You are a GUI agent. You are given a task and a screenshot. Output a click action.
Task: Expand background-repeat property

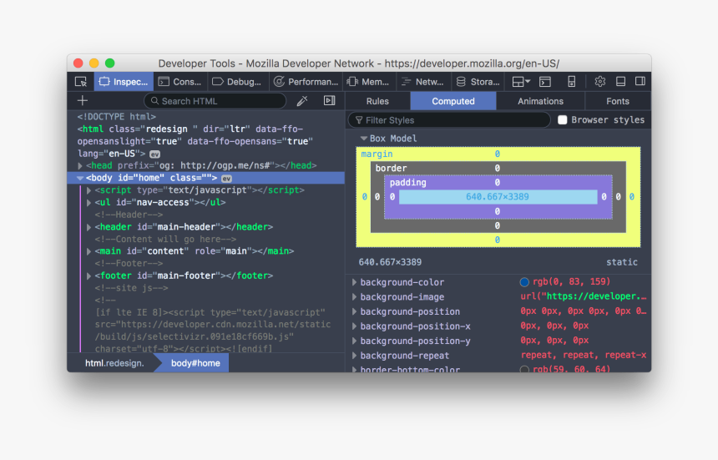tap(354, 356)
